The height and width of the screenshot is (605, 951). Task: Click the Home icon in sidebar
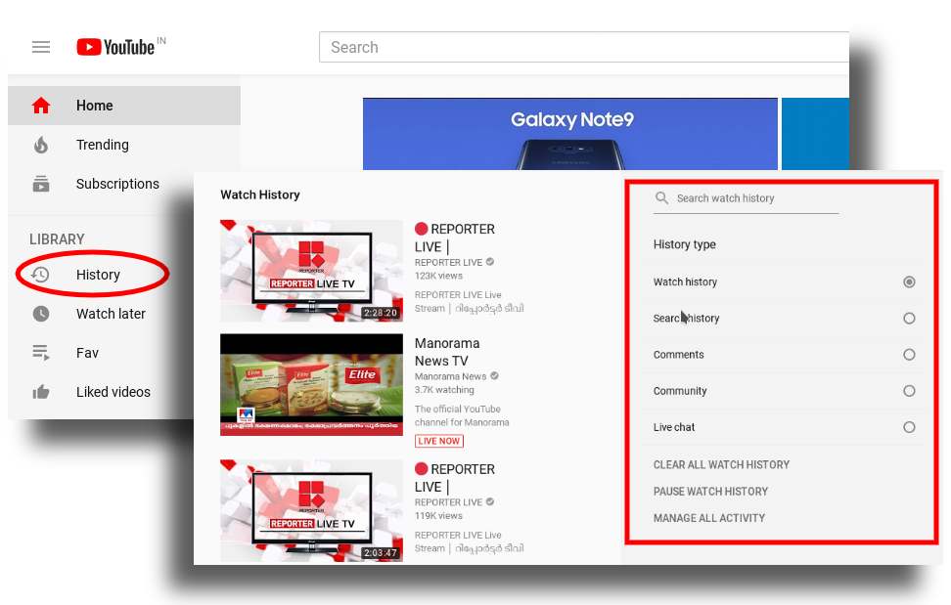click(40, 106)
